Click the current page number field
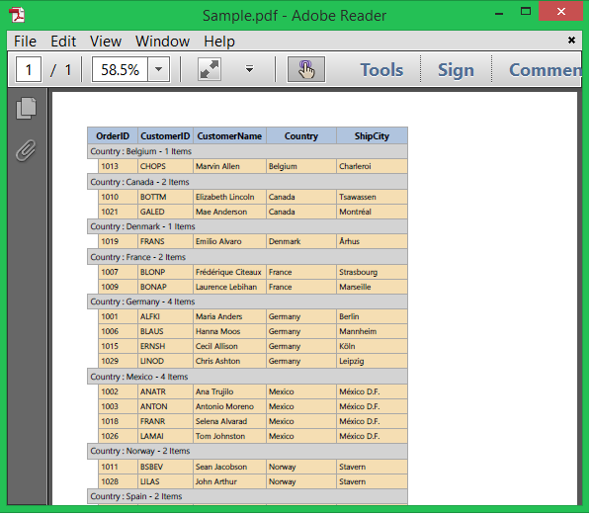The height and width of the screenshot is (517, 591). coord(29,69)
